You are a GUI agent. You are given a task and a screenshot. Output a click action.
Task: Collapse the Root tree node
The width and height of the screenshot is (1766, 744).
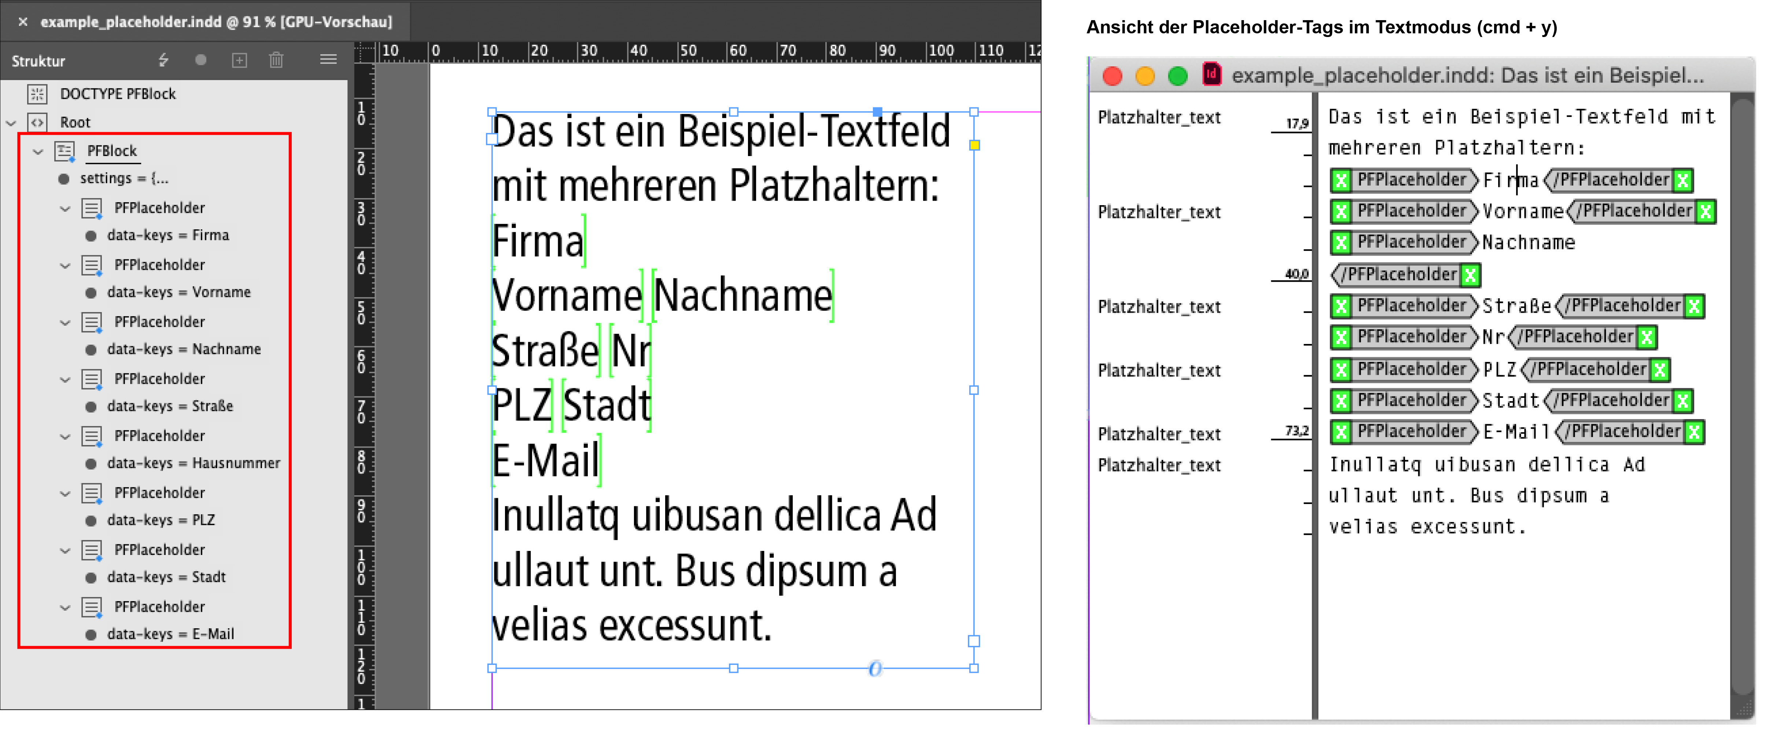click(11, 123)
